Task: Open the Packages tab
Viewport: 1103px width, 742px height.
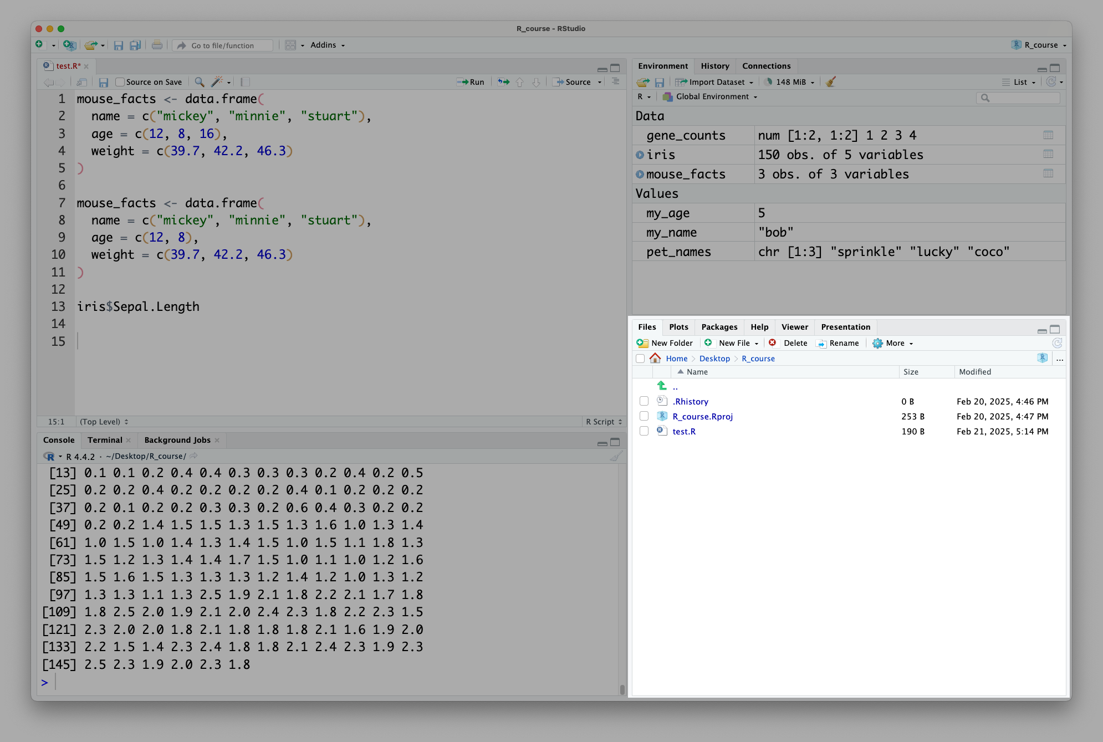Action: click(x=719, y=327)
